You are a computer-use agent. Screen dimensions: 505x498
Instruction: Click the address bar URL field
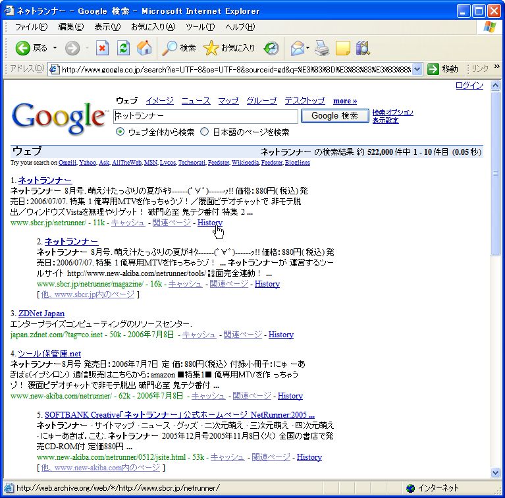click(x=236, y=69)
